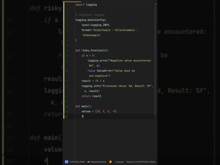Click the format='%(asctime)s' string line

click(x=110, y=30)
